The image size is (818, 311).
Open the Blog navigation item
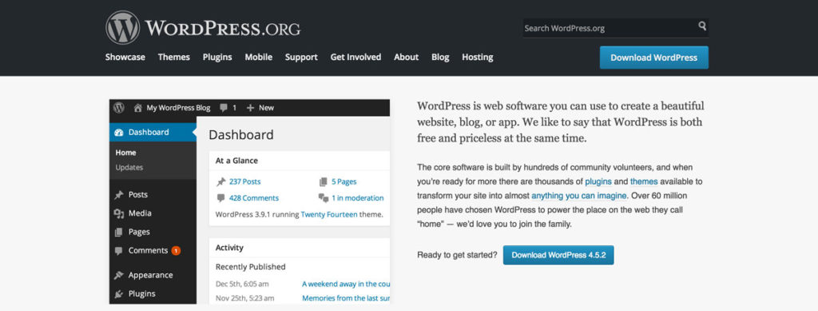point(440,58)
